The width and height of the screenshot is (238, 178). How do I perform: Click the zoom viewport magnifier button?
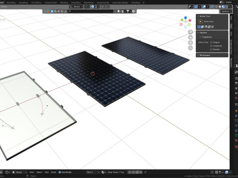click(x=190, y=32)
